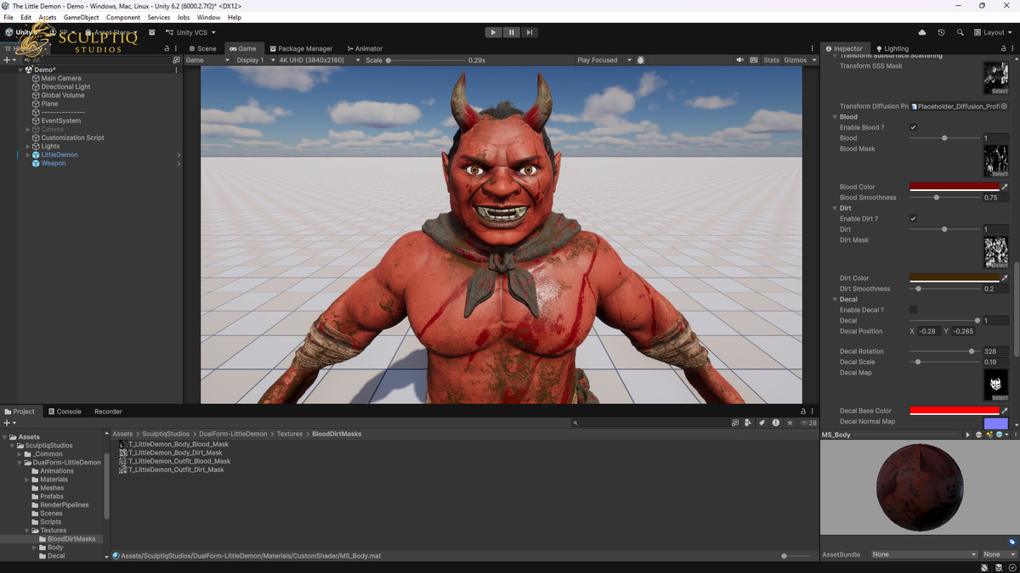Toggle hidden packages visibility count icon

tap(809, 422)
